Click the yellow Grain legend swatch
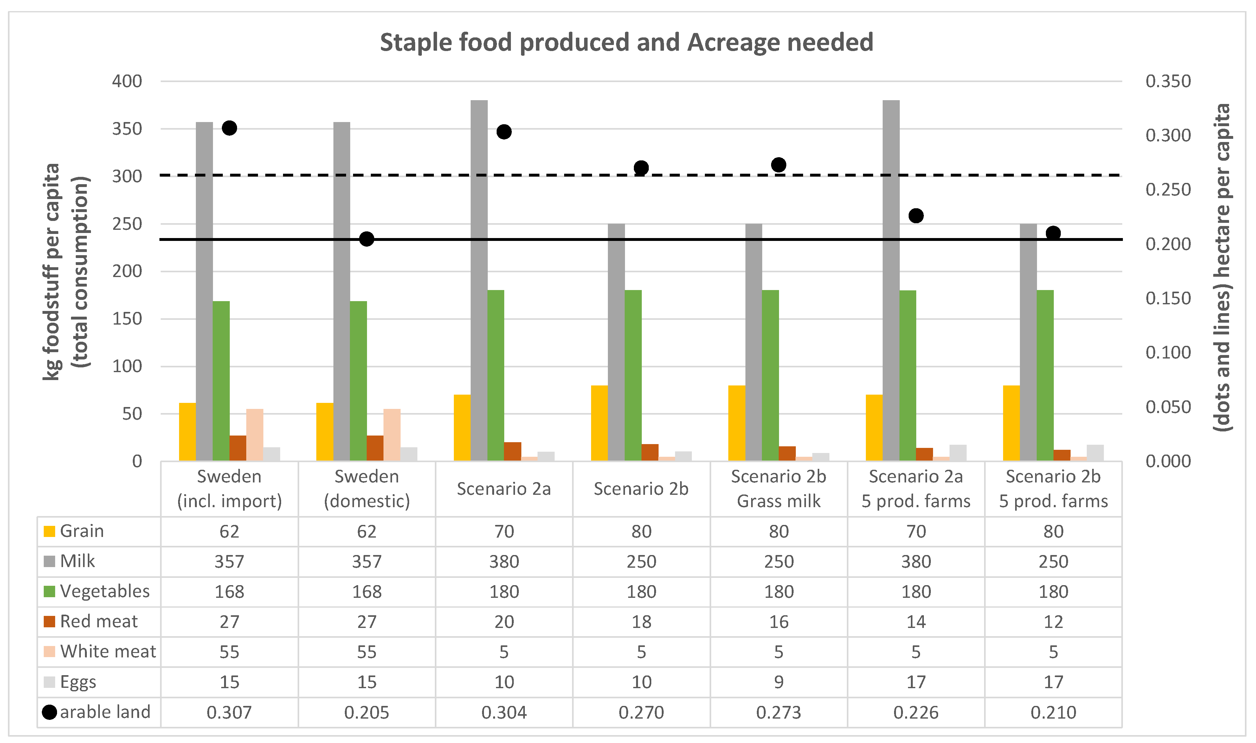The height and width of the screenshot is (743, 1256). [x=49, y=531]
